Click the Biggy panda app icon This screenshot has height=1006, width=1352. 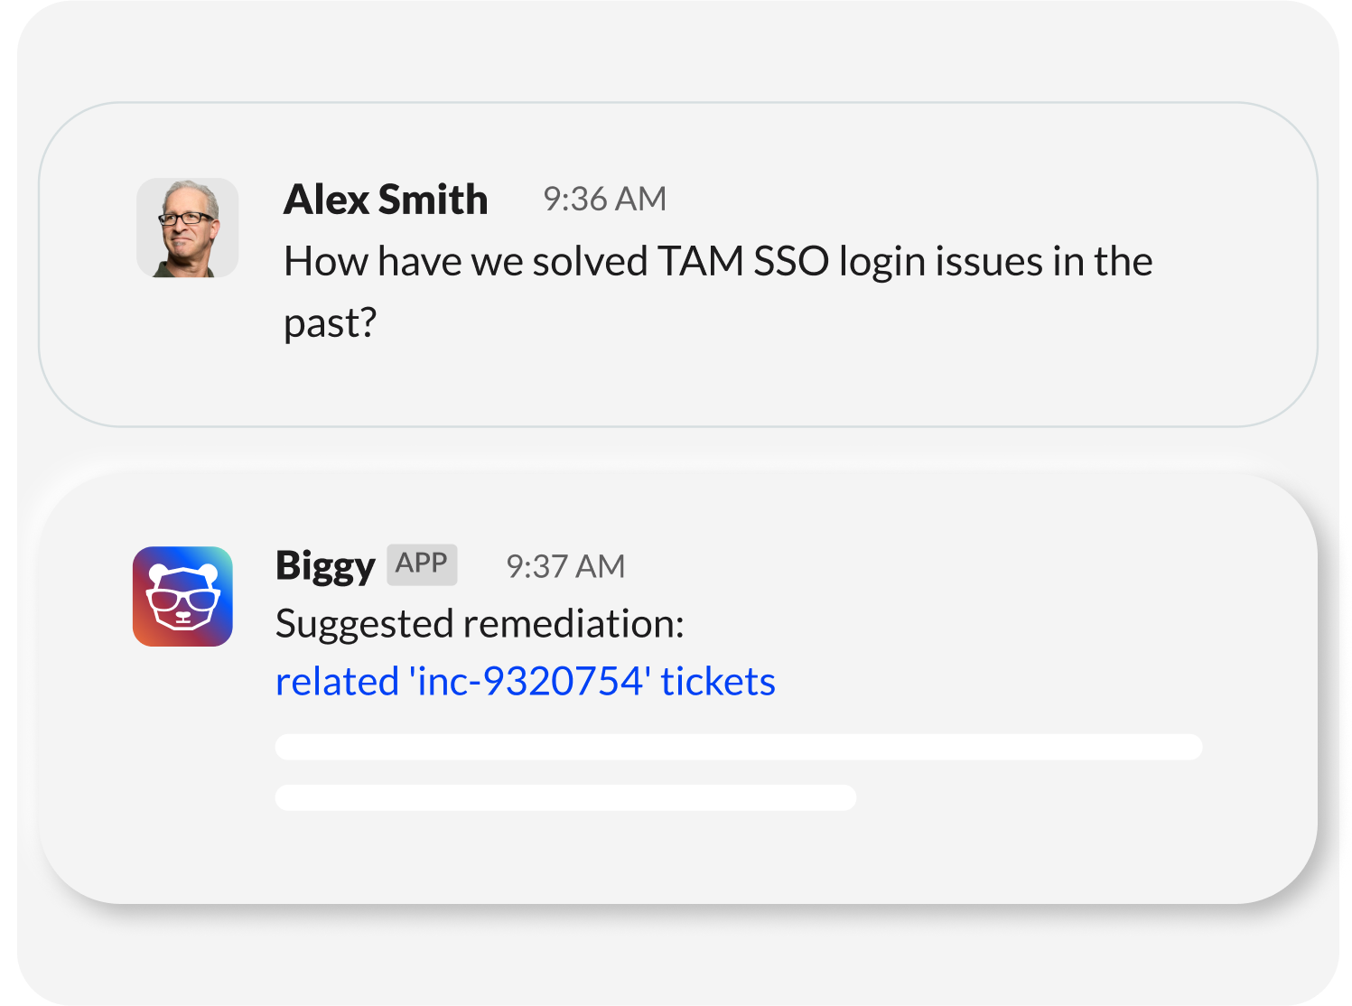click(x=182, y=596)
